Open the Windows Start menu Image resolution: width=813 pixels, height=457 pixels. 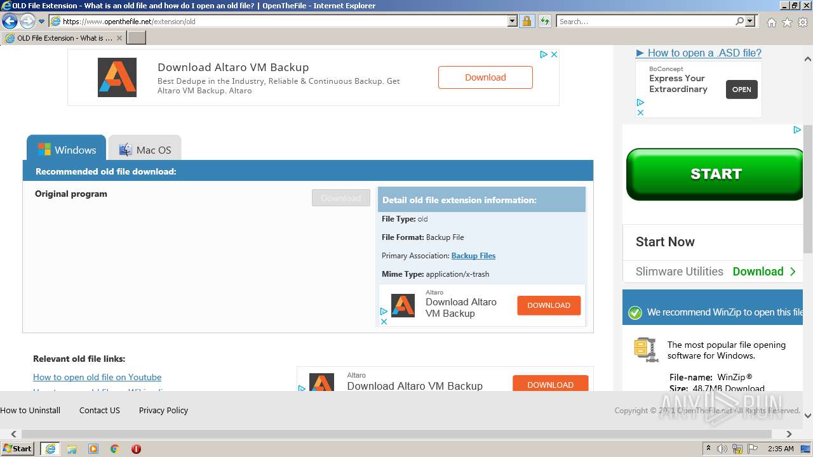pyautogui.click(x=18, y=449)
